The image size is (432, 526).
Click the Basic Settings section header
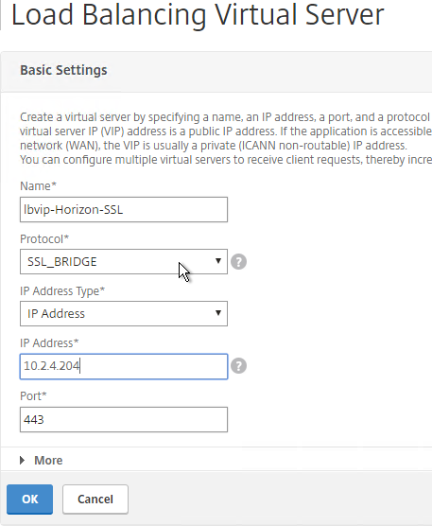point(63,70)
